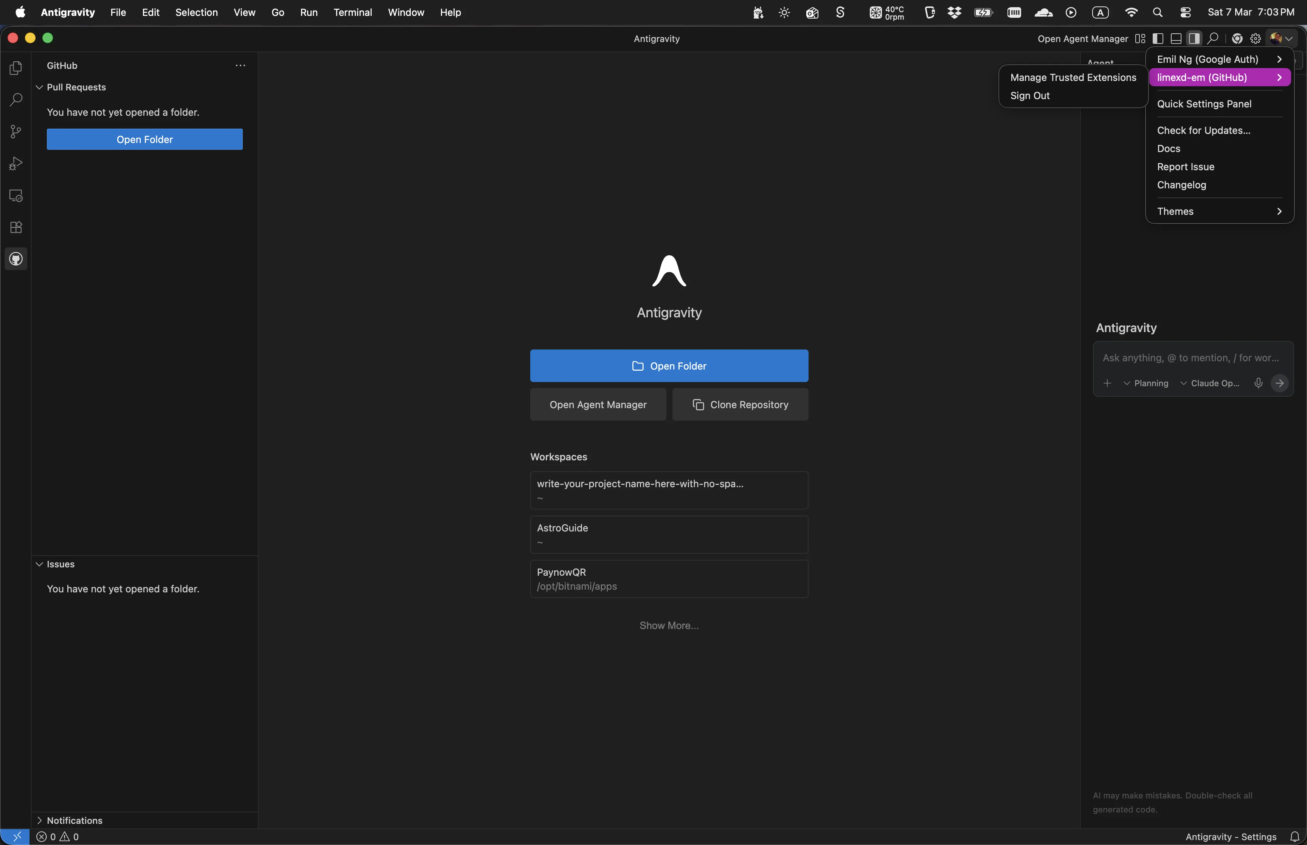Open Extensions view in activity bar
The width and height of the screenshot is (1307, 845).
point(16,227)
